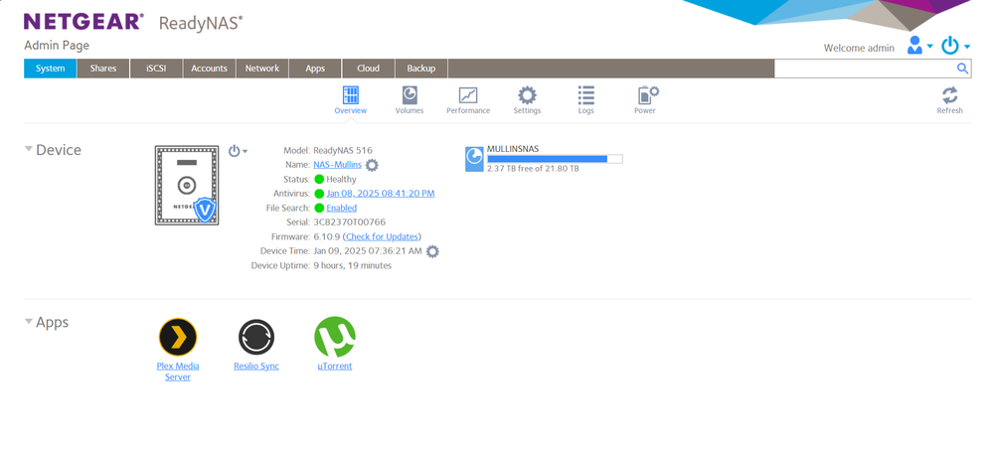The image size is (993, 455).
Task: Click the uTorrent app icon
Action: (x=335, y=337)
